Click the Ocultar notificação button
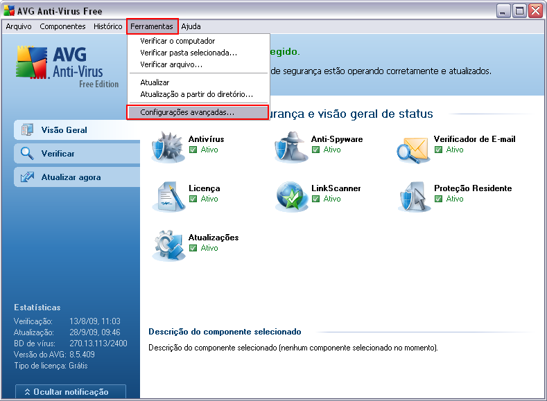The height and width of the screenshot is (401, 547). click(71, 391)
